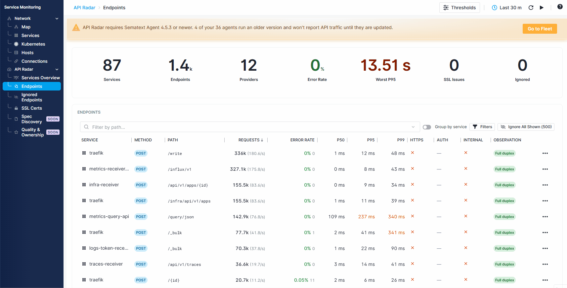This screenshot has width=567, height=288.
Task: Open the Last 30 m time picker
Action: 506,8
